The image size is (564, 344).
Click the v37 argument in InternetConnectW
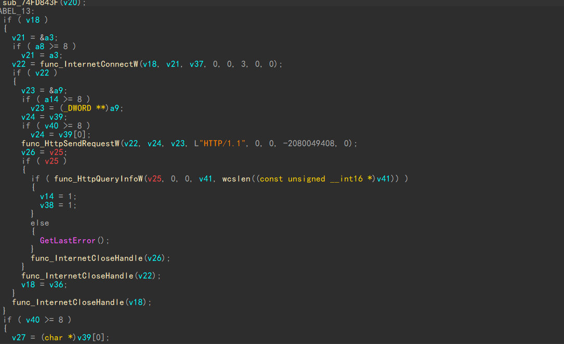tap(197, 64)
